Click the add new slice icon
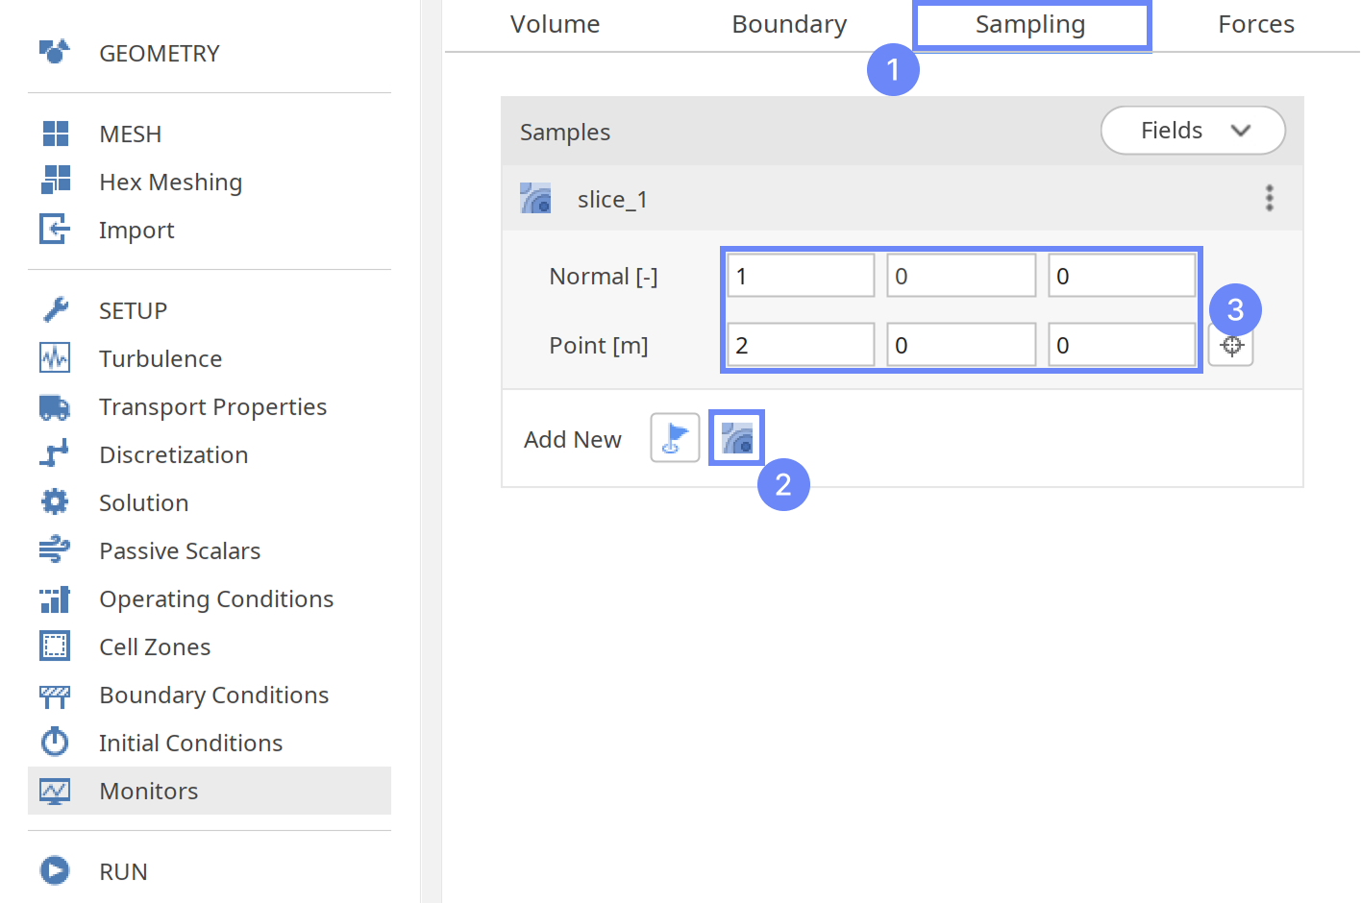The height and width of the screenshot is (903, 1361). coord(736,438)
